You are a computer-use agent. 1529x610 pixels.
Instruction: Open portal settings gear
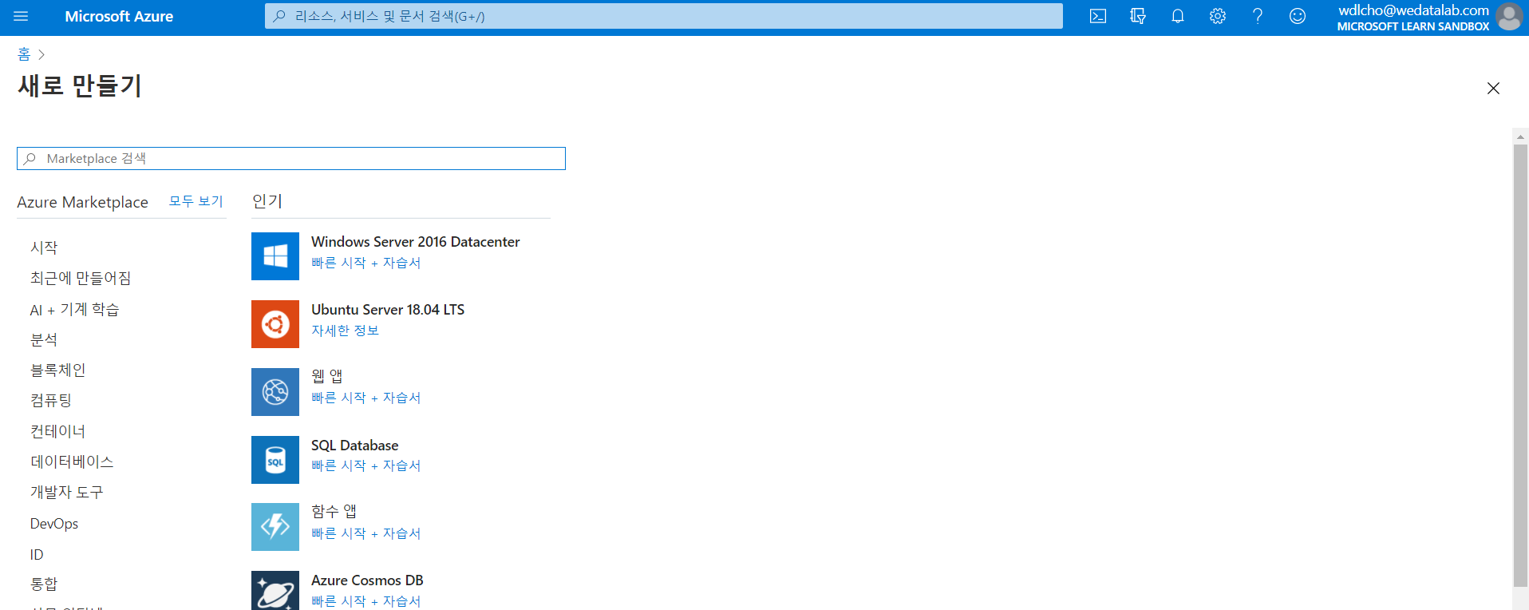1218,16
